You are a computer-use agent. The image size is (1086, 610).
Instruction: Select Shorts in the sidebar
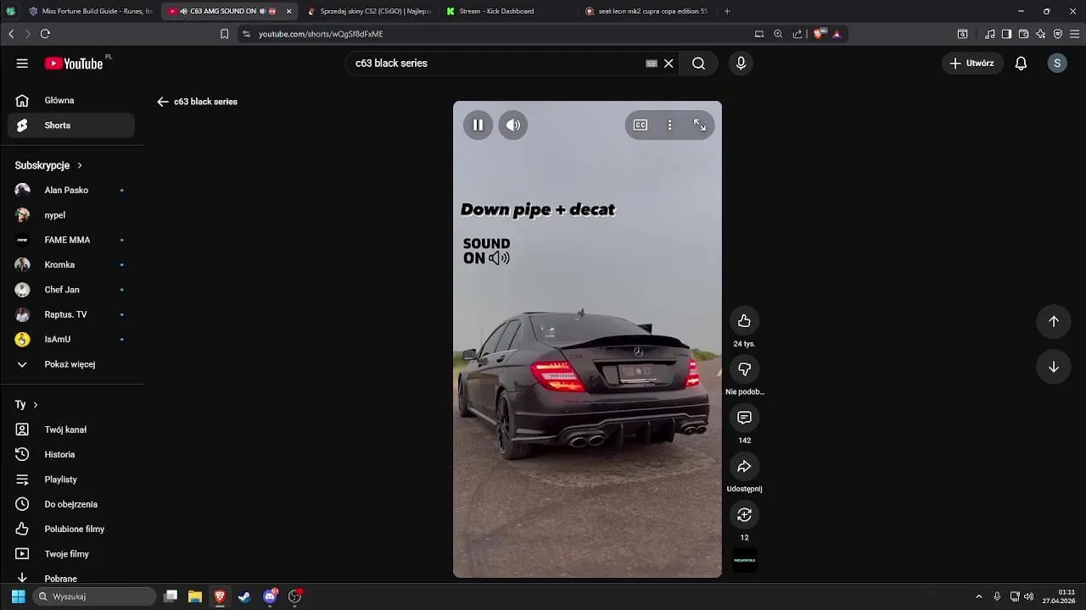click(71, 125)
